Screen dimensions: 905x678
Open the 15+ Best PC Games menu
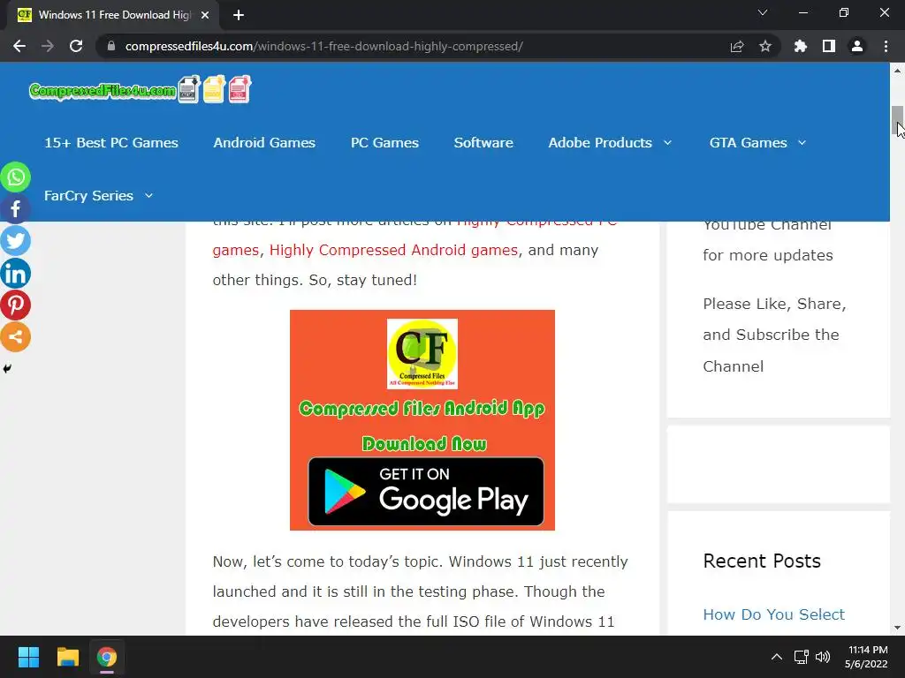pos(111,142)
